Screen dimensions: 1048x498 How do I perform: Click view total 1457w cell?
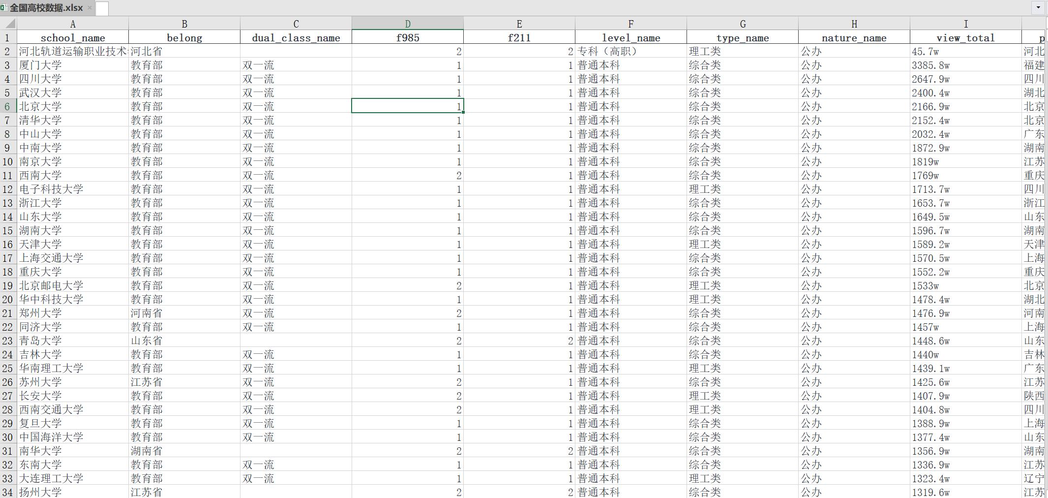tap(966, 327)
